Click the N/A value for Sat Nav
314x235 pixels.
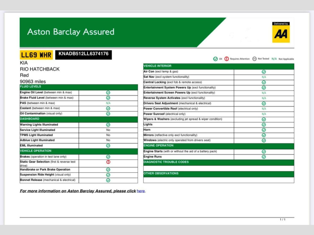[x=264, y=77]
